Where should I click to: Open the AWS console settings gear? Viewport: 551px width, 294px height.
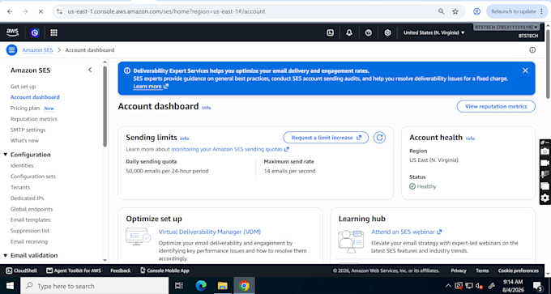[x=387, y=32]
